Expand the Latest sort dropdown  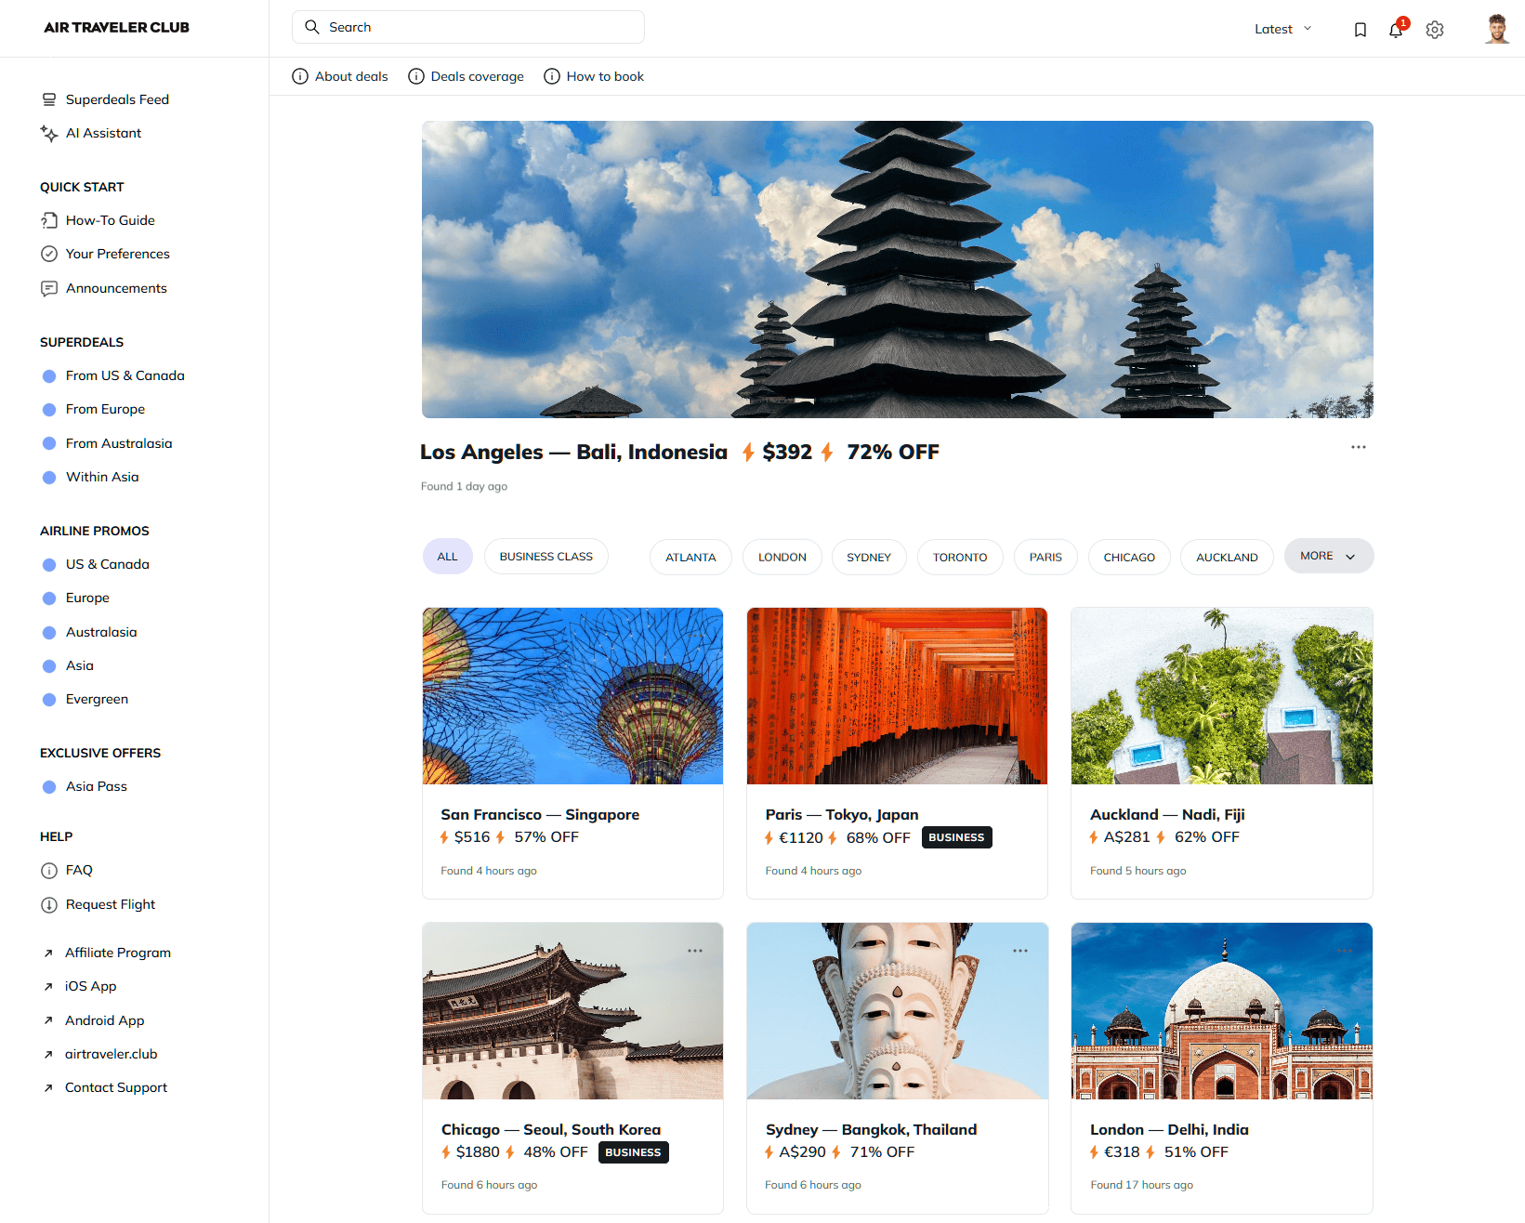pos(1282,29)
